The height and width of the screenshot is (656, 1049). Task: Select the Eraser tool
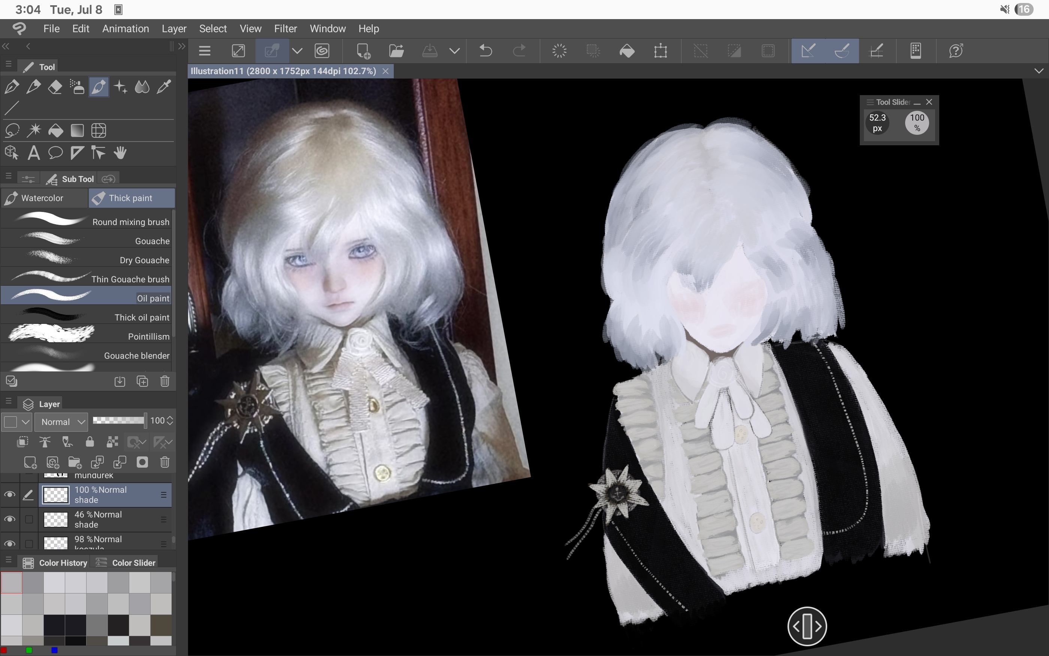(x=55, y=87)
